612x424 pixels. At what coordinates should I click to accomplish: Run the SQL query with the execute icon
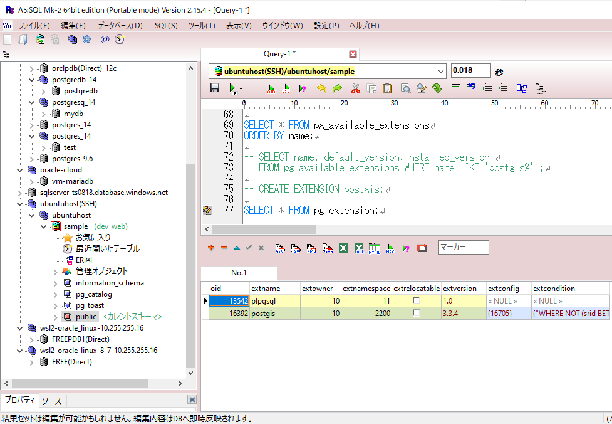[x=231, y=88]
